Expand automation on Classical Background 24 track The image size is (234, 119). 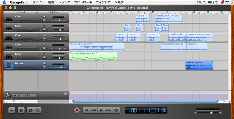coord(35,58)
